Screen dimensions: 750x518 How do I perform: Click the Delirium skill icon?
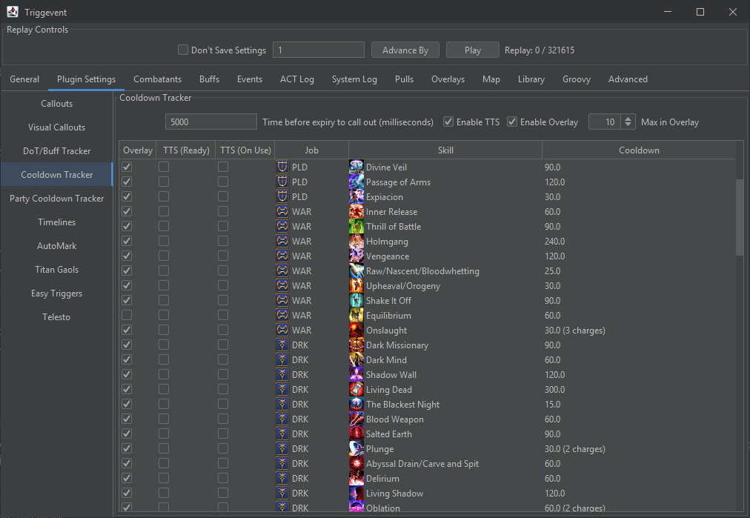point(356,478)
